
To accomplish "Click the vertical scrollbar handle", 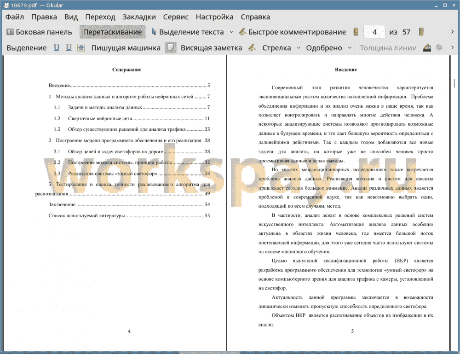I will 454,83.
